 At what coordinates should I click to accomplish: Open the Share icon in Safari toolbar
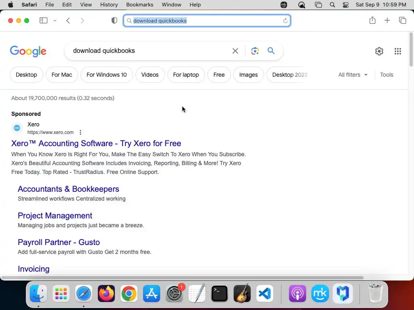click(x=372, y=20)
